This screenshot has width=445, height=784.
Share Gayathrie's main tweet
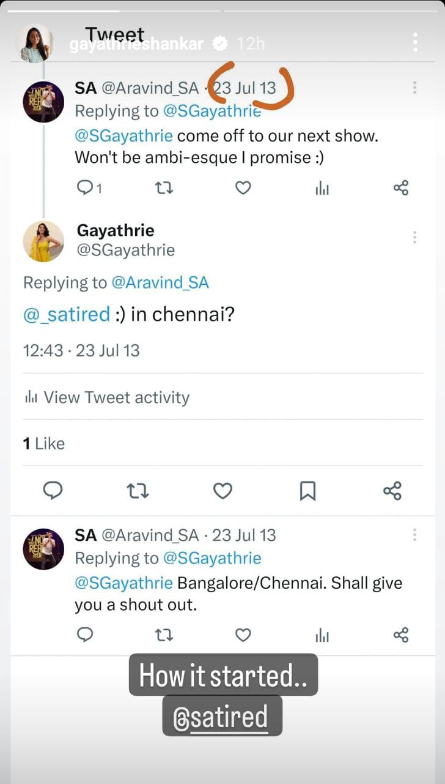[x=392, y=491]
